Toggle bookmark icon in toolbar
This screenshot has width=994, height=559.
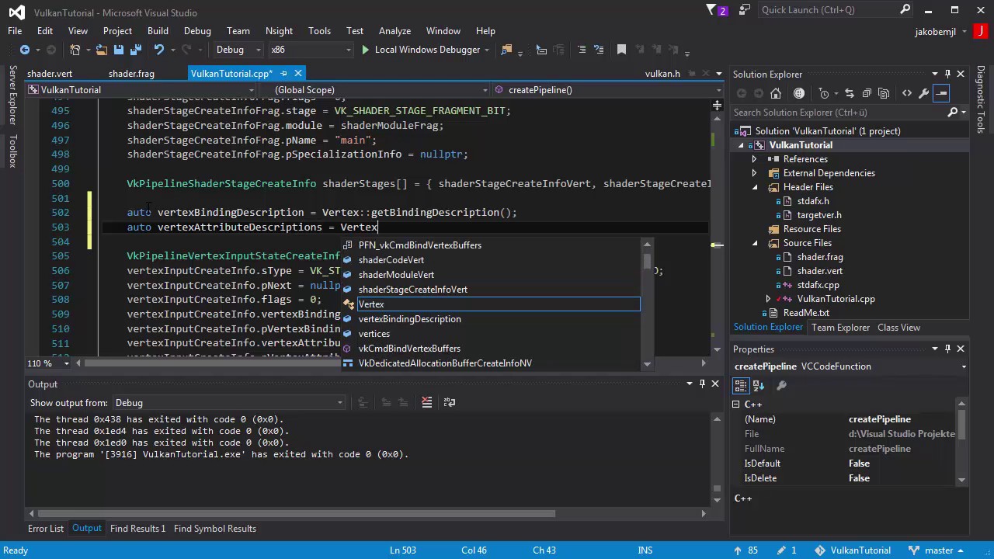click(x=621, y=50)
